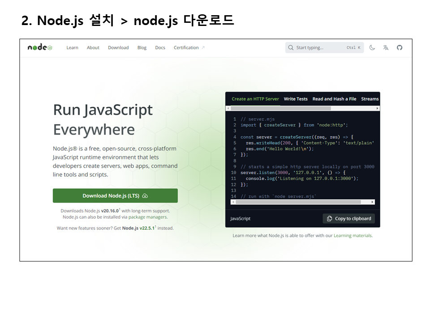Open the Download menu item

(118, 48)
